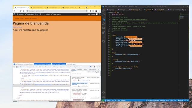192x108 pixels.
Task: Click Switch DevTools to Catalan button
Action: point(59,64)
